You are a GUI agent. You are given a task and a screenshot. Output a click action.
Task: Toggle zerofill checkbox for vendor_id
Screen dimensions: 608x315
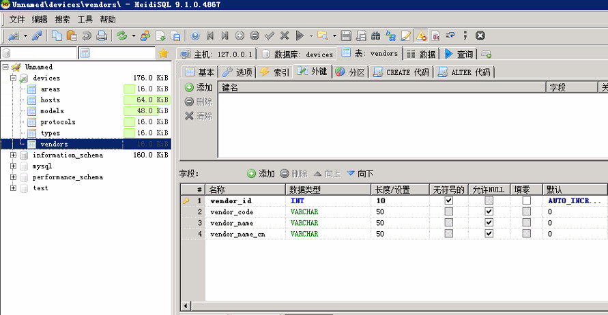[526, 200]
